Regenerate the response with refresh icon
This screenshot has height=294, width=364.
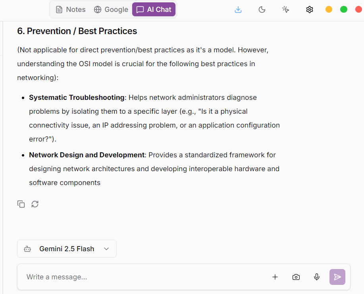(x=35, y=204)
